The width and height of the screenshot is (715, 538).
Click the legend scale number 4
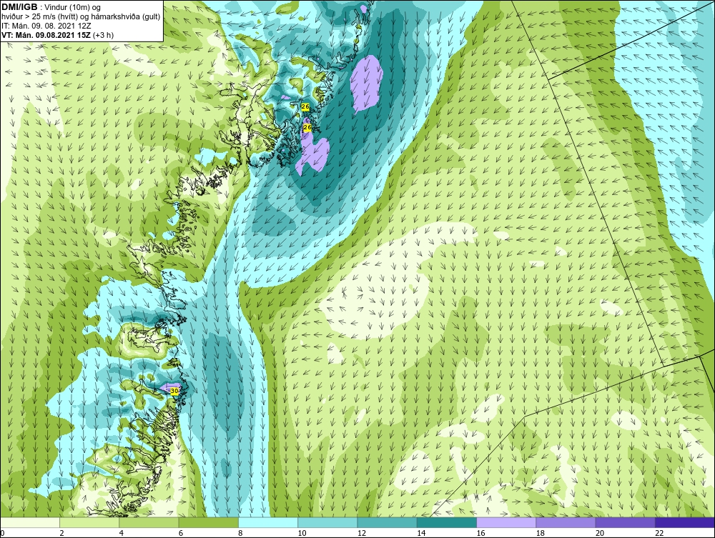(x=122, y=533)
